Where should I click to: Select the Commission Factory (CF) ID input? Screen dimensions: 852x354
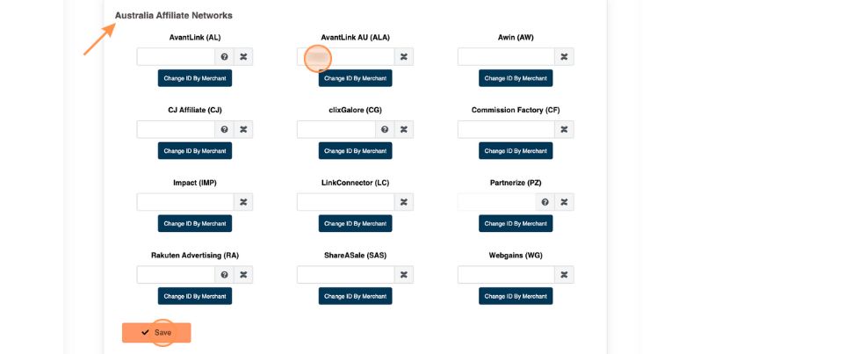pyautogui.click(x=506, y=130)
